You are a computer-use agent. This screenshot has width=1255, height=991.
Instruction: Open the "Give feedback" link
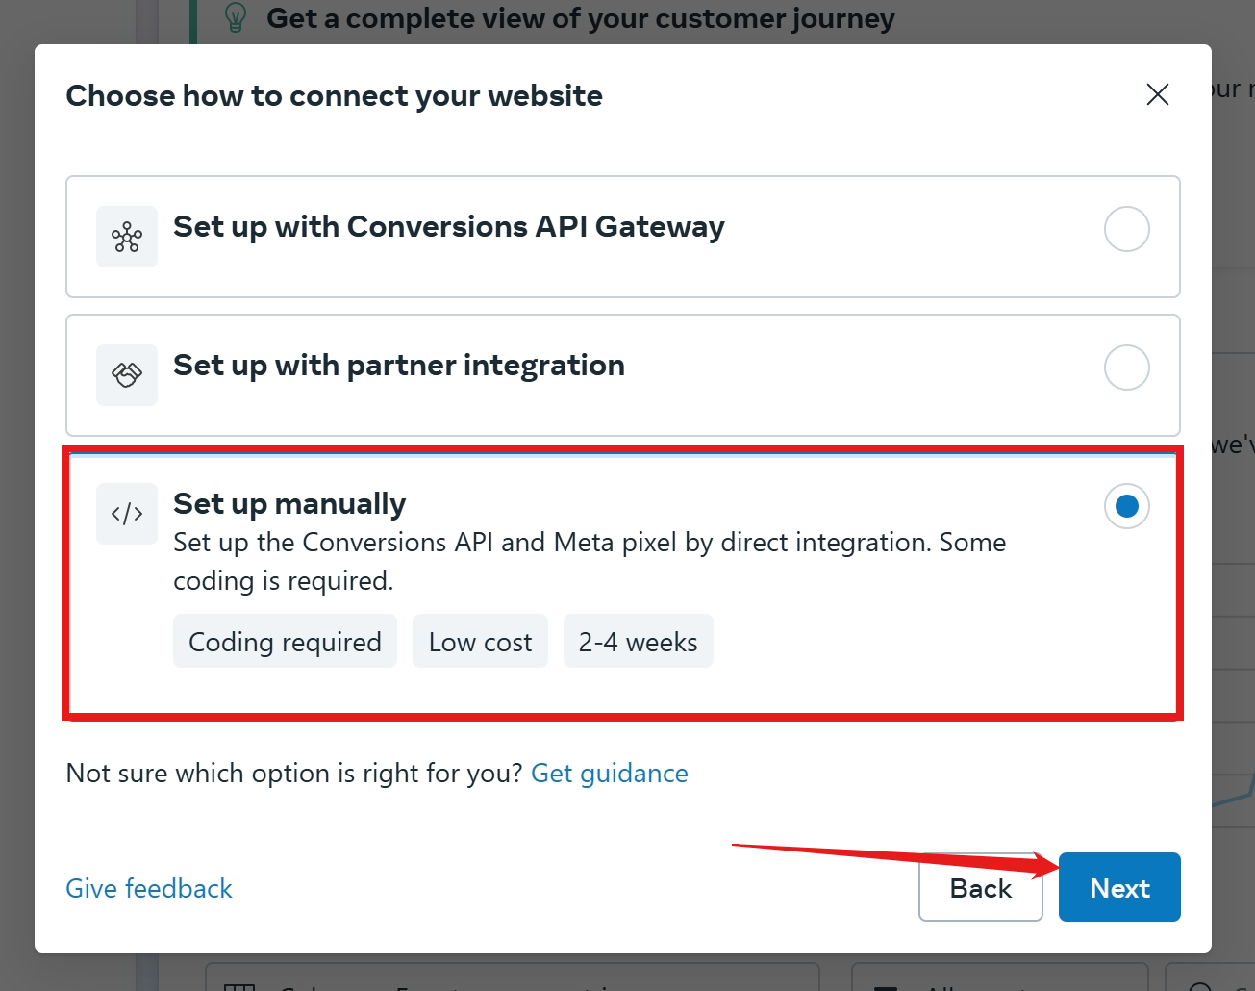pos(149,888)
